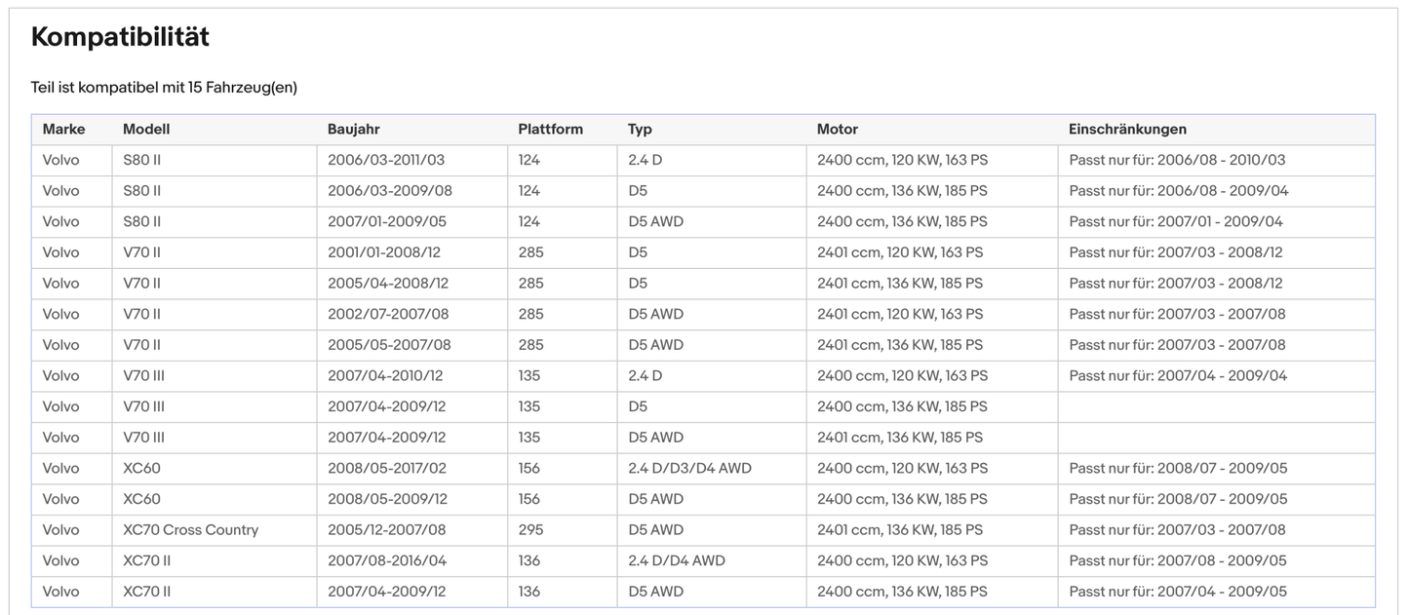Click restriction 'Passt nur für: 2007/08 - 2009/05'
Viewport: 1409px width, 615px height.
pos(1177,560)
